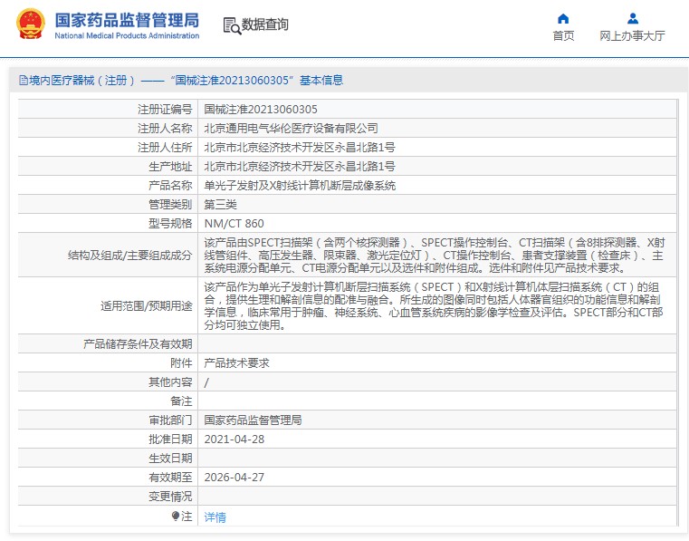
Task: Open the 数据查询 search icon
Action: pos(232,26)
